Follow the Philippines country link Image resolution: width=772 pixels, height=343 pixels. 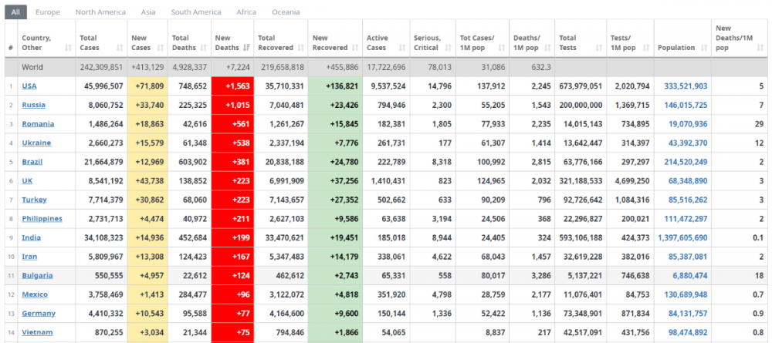42,219
